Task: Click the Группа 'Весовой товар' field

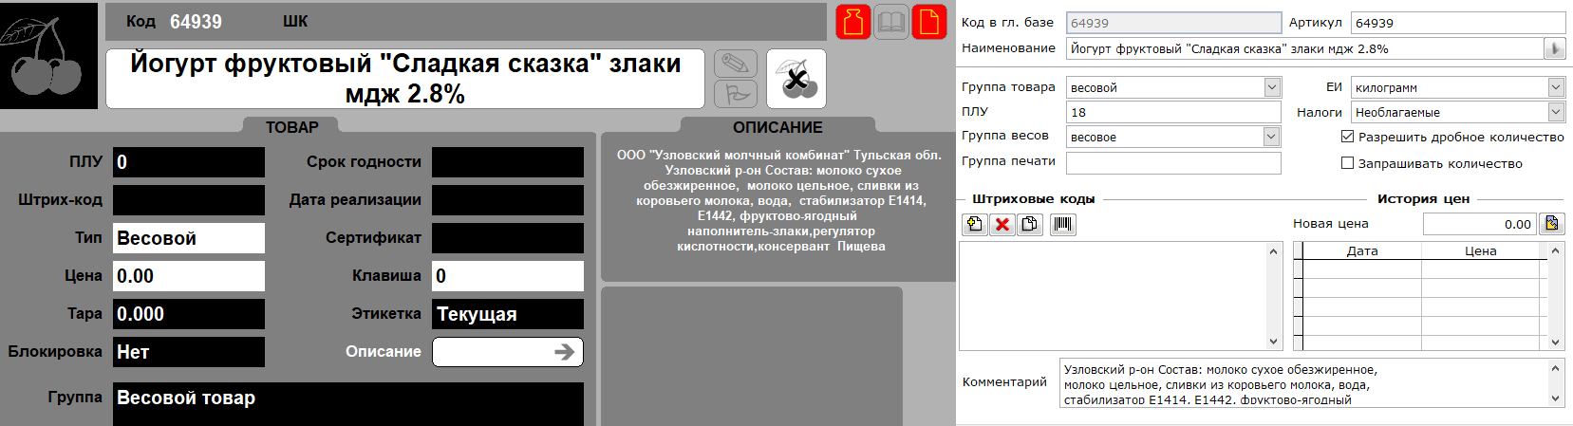Action: [x=348, y=404]
